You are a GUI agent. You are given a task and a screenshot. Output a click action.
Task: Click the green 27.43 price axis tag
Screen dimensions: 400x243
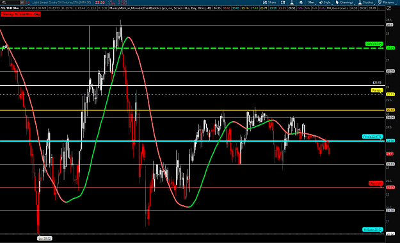pyautogui.click(x=390, y=48)
